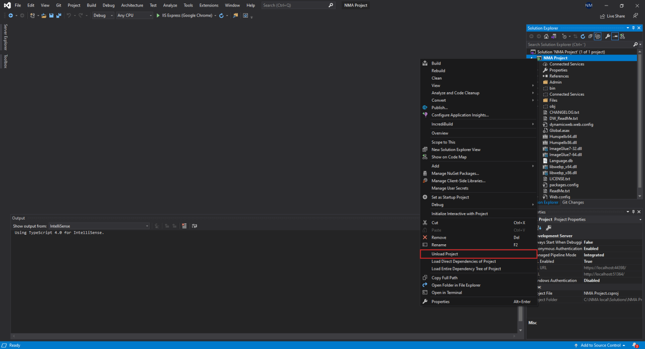This screenshot has width=645, height=349.
Task: Click the Live Share button
Action: (x=612, y=16)
